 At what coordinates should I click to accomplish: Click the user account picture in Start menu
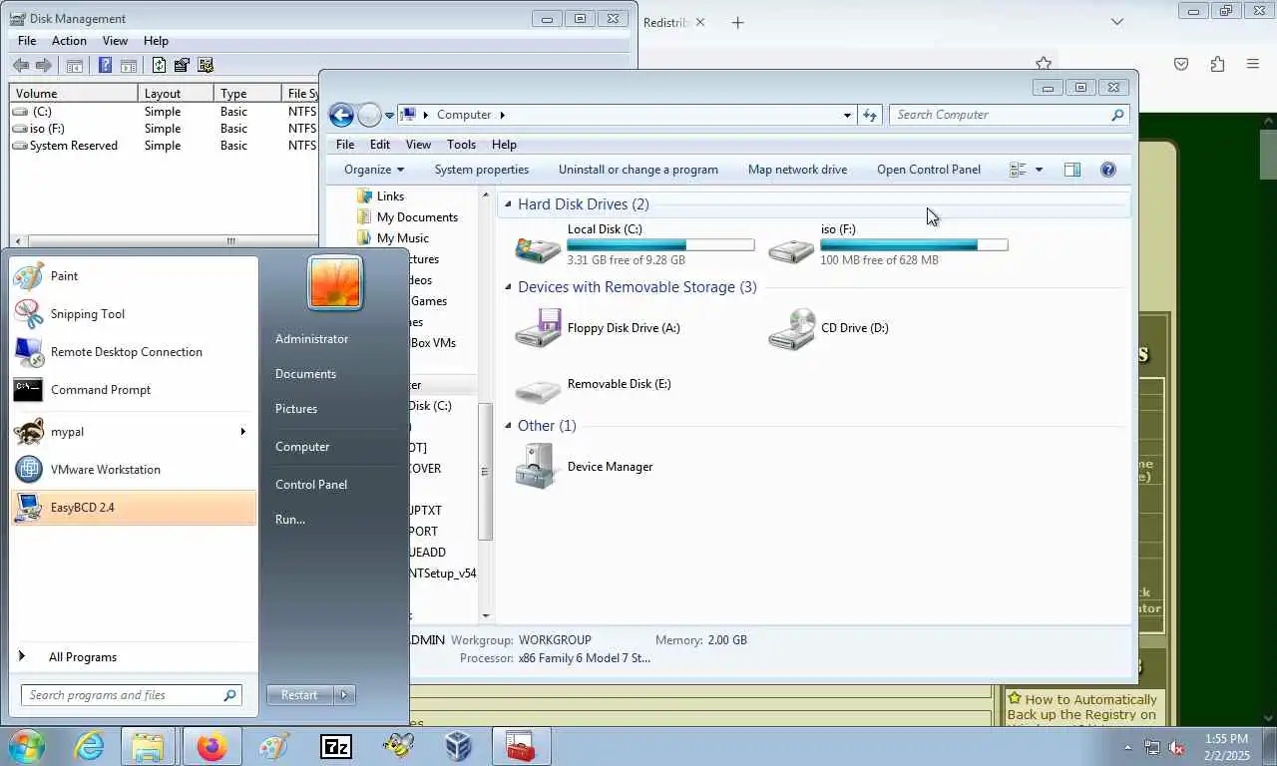(335, 282)
